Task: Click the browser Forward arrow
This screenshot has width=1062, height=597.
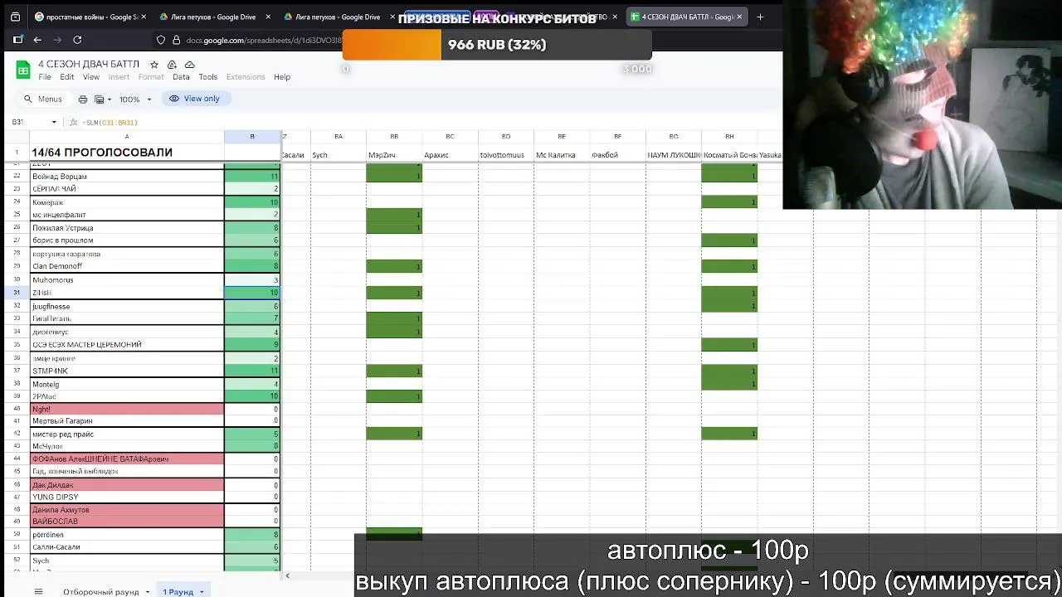Action: [x=57, y=39]
